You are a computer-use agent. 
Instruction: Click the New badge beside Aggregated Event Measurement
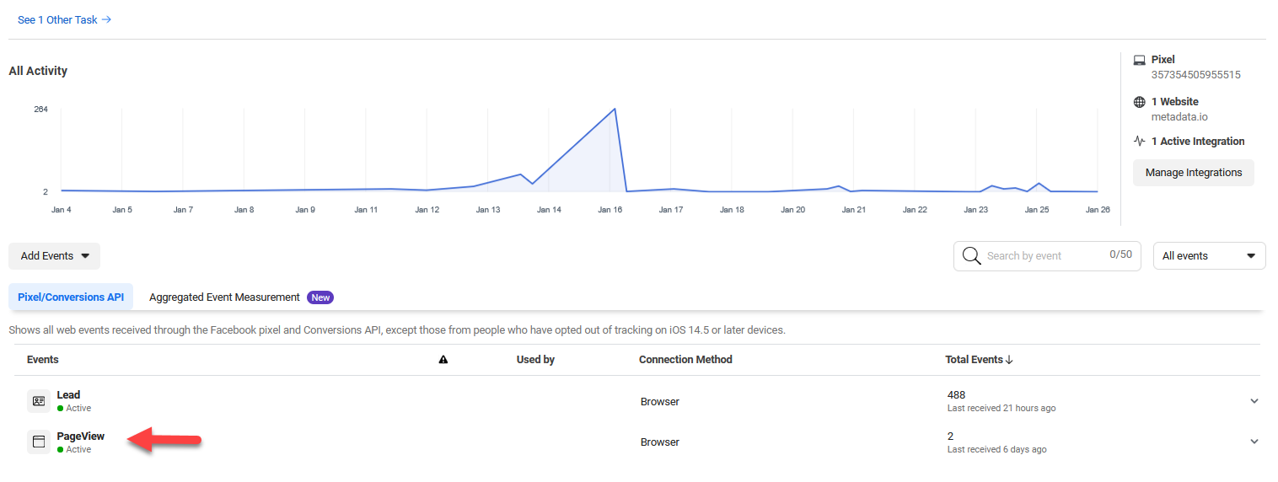coord(319,297)
